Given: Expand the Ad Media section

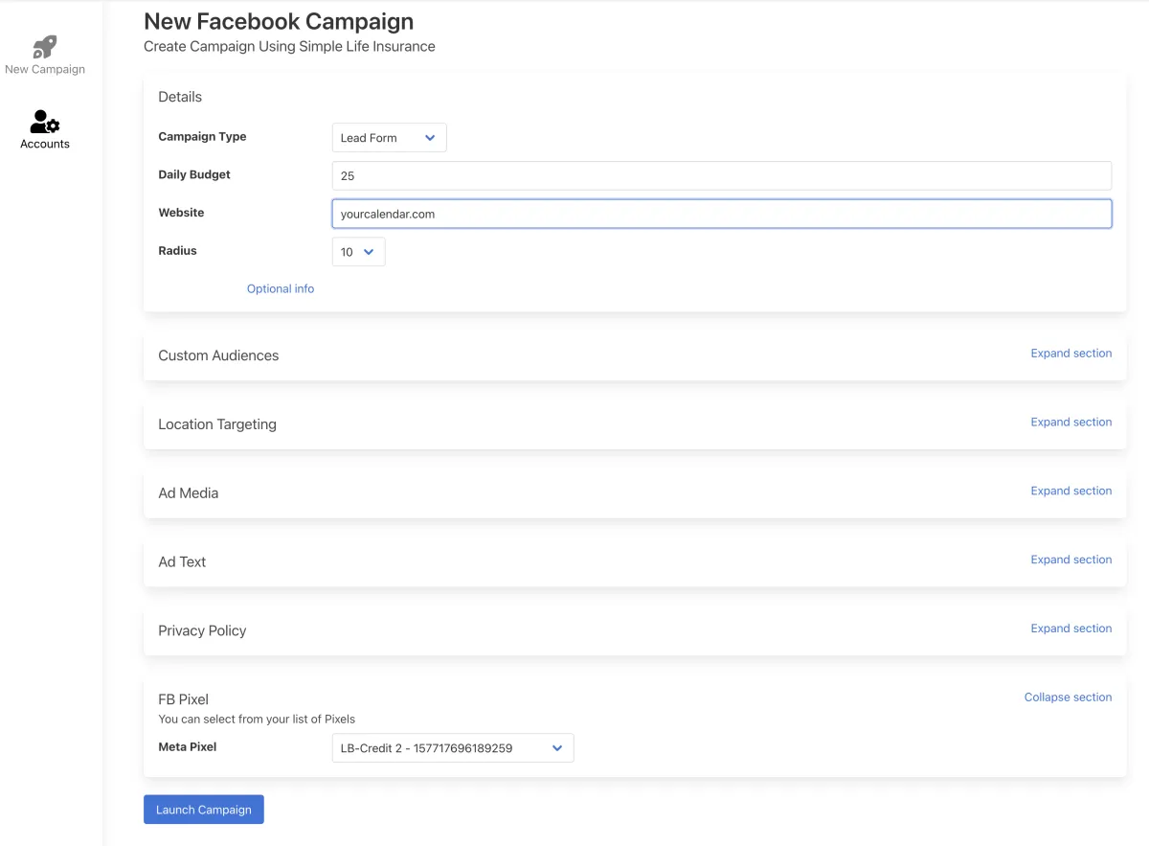Looking at the screenshot, I should (1070, 492).
